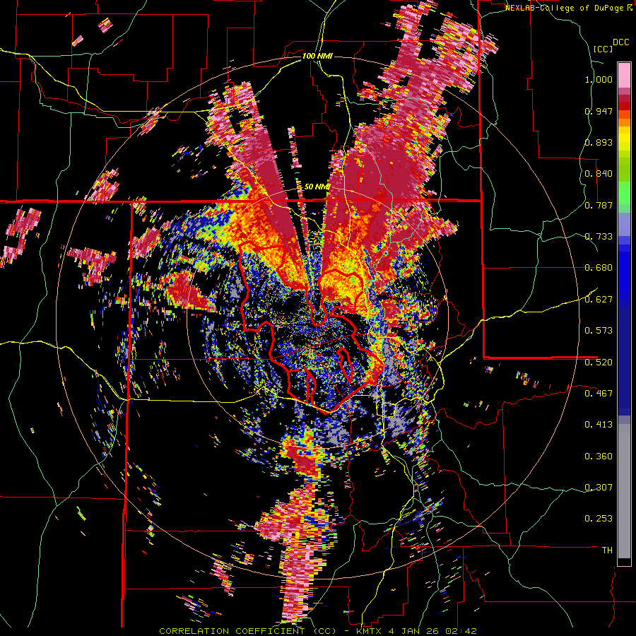This screenshot has height=636, width=636.
Task: Click the 0.360 scale value
Action: (599, 457)
